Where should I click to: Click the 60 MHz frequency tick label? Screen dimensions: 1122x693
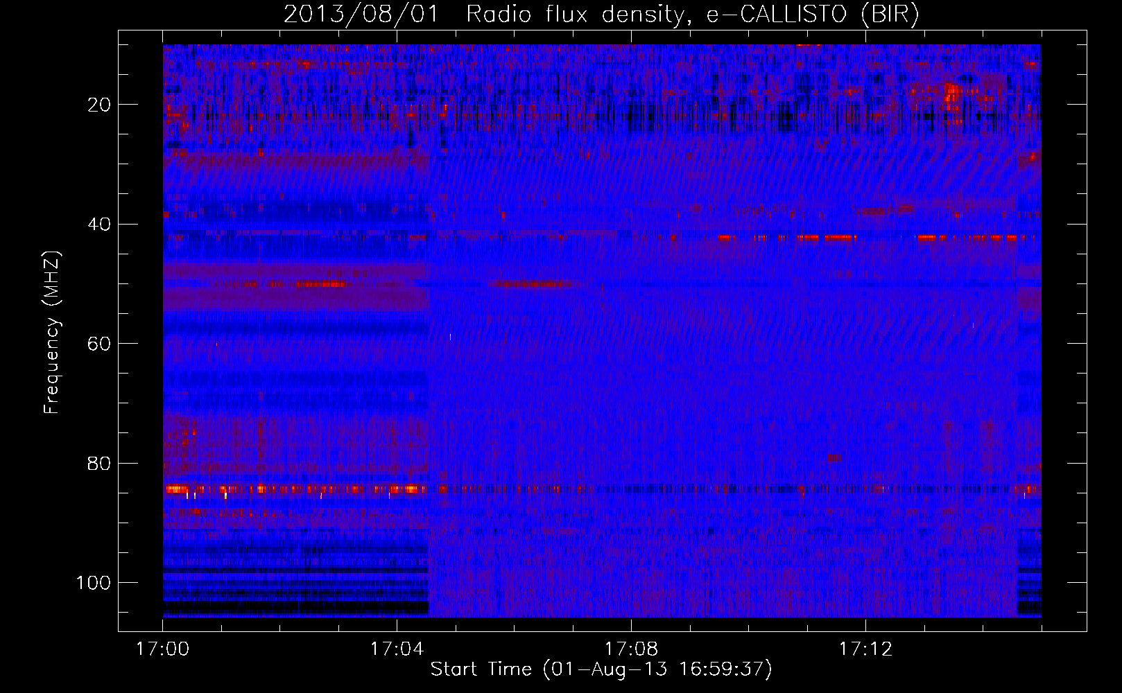click(100, 343)
